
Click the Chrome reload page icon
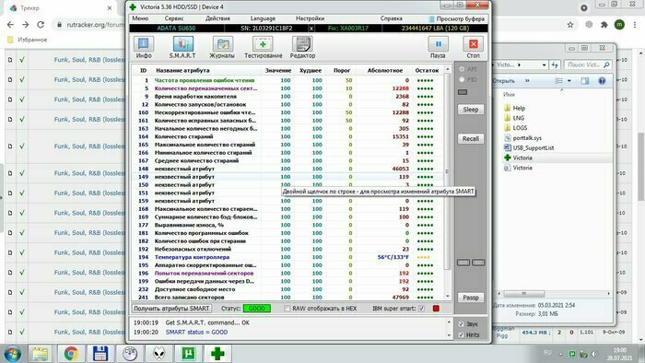pyautogui.click(x=41, y=25)
